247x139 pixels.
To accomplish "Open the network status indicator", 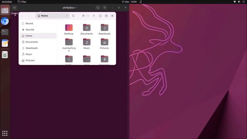I will 235,2.
